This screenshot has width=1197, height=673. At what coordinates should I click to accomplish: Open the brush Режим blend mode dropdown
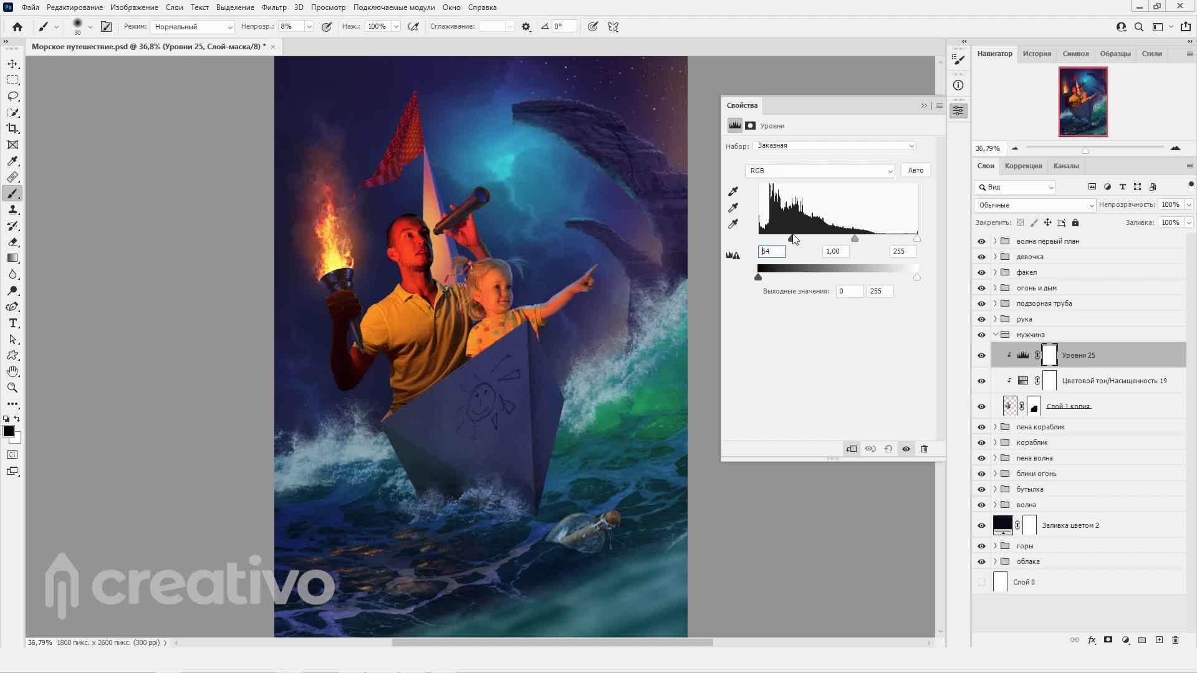coord(192,27)
